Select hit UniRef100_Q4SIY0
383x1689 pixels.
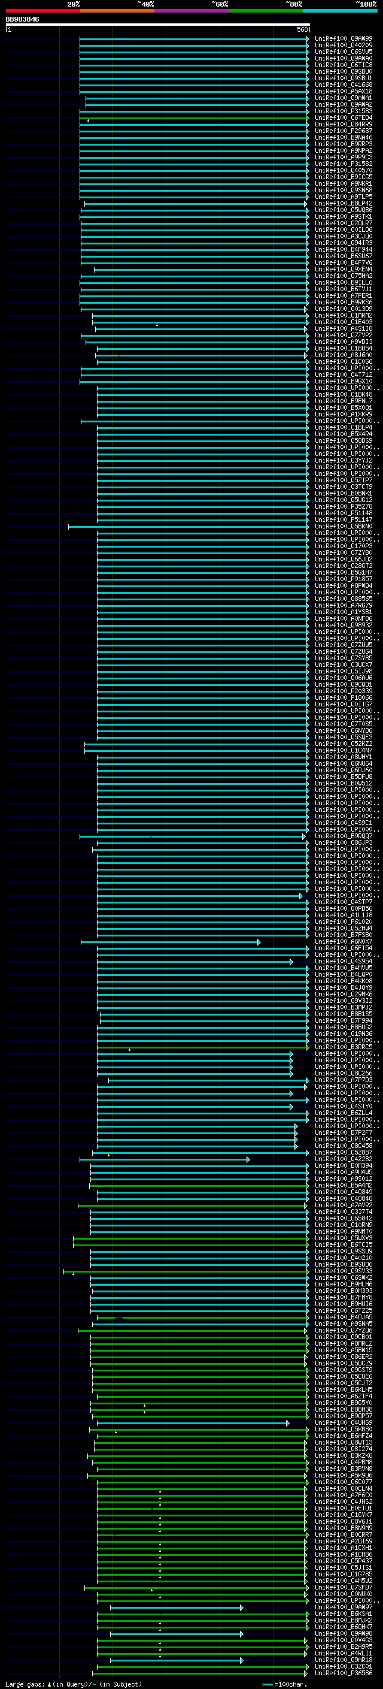click(x=344, y=1107)
